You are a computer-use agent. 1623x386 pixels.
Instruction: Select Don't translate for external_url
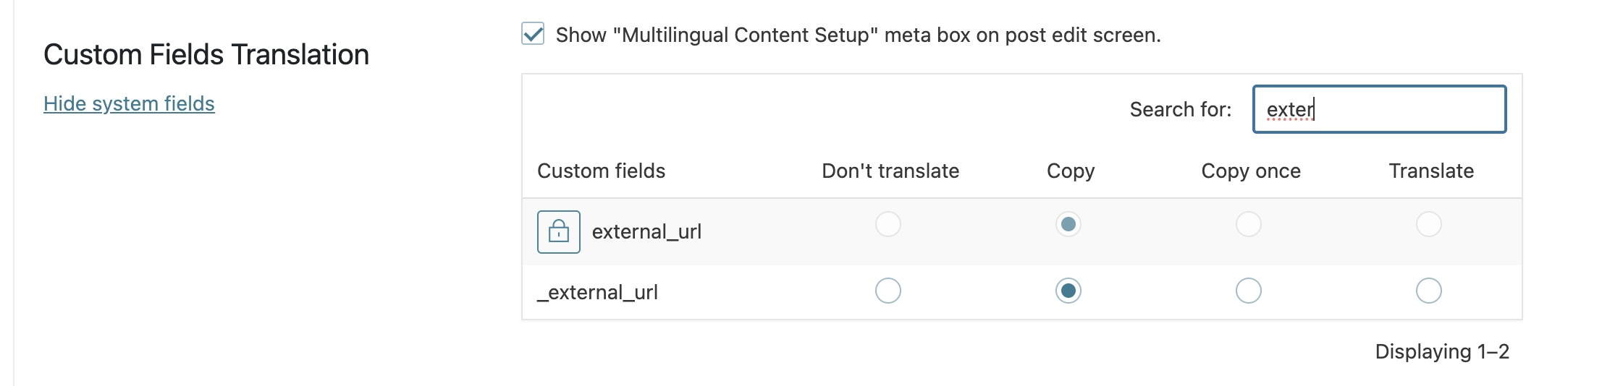coord(888,224)
